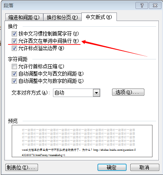Uncheck 允许西文在单词中间换行 checkbox
This screenshot has width=163, height=175.
click(14, 41)
